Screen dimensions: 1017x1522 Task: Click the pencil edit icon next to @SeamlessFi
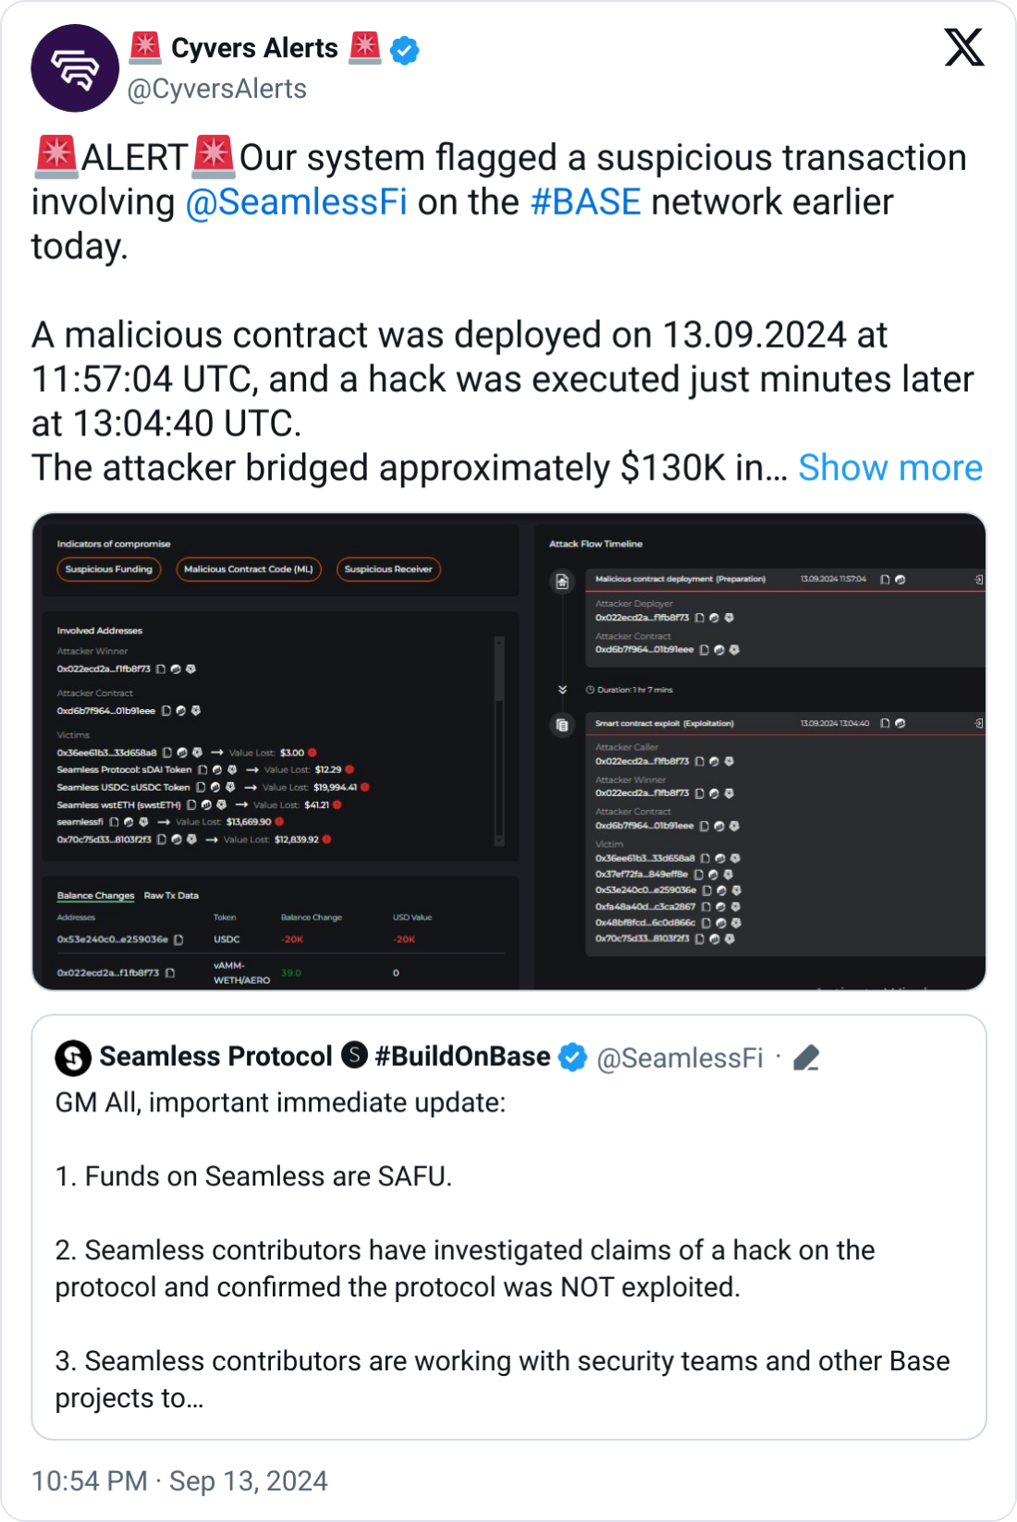[x=806, y=1057]
